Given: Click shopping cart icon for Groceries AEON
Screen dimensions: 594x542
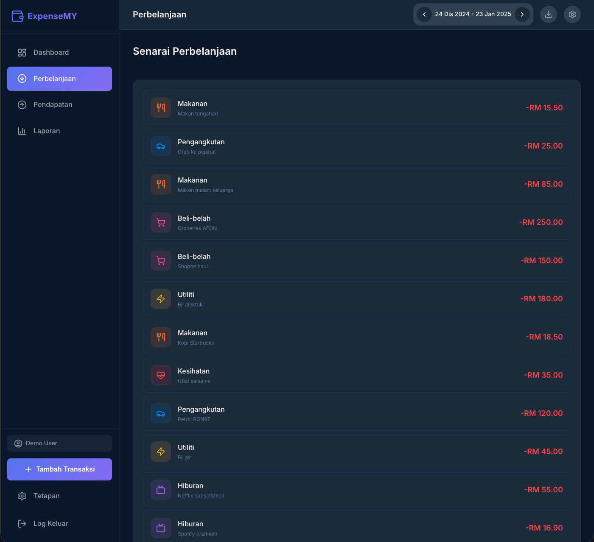Looking at the screenshot, I should click(161, 222).
